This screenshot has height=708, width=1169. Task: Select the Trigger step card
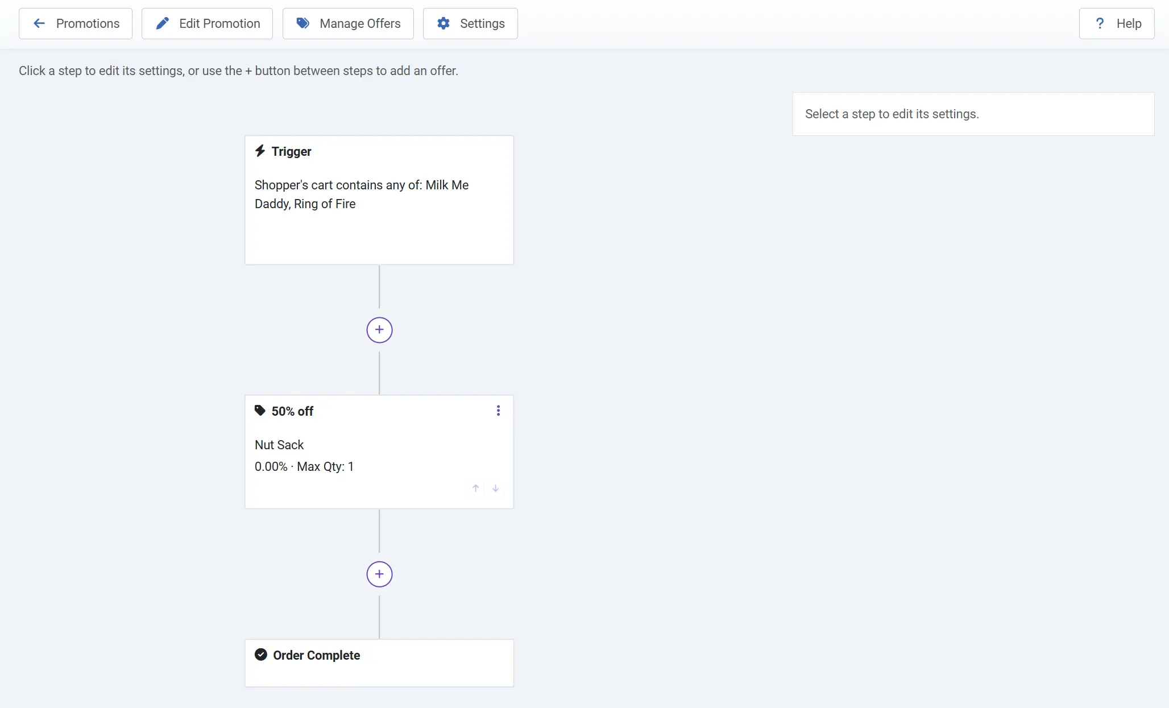pos(379,200)
